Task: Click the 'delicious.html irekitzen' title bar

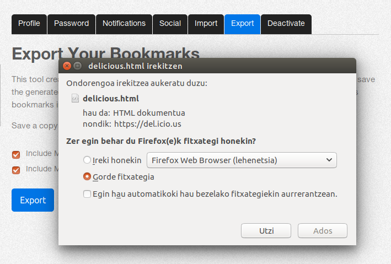Action: (210, 66)
